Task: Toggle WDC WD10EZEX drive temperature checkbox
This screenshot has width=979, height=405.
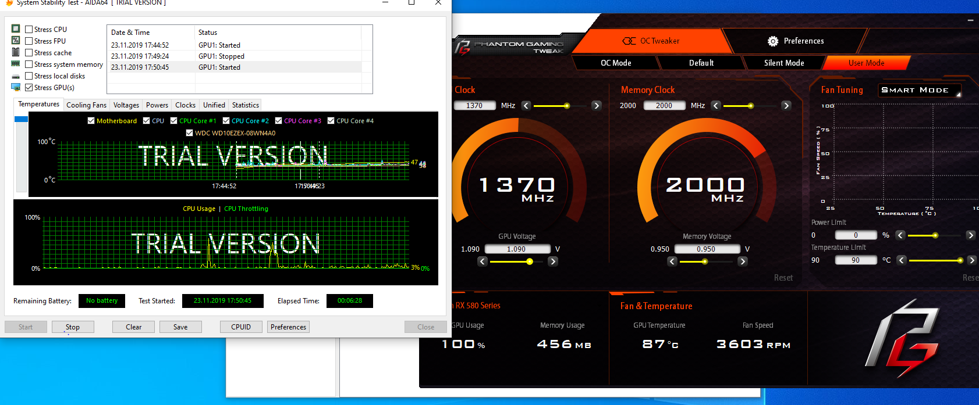Action: tap(189, 132)
